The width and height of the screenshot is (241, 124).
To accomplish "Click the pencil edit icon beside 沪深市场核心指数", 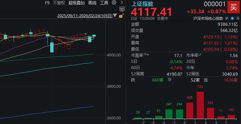I will (x=227, y=18).
